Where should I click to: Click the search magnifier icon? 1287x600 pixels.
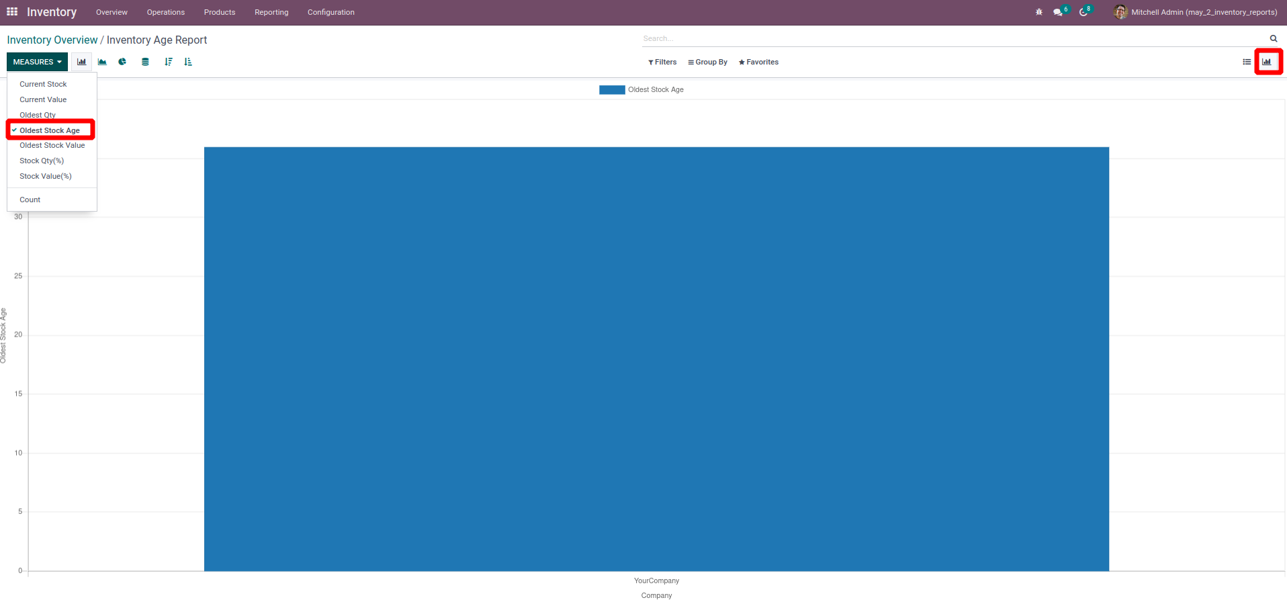point(1274,38)
